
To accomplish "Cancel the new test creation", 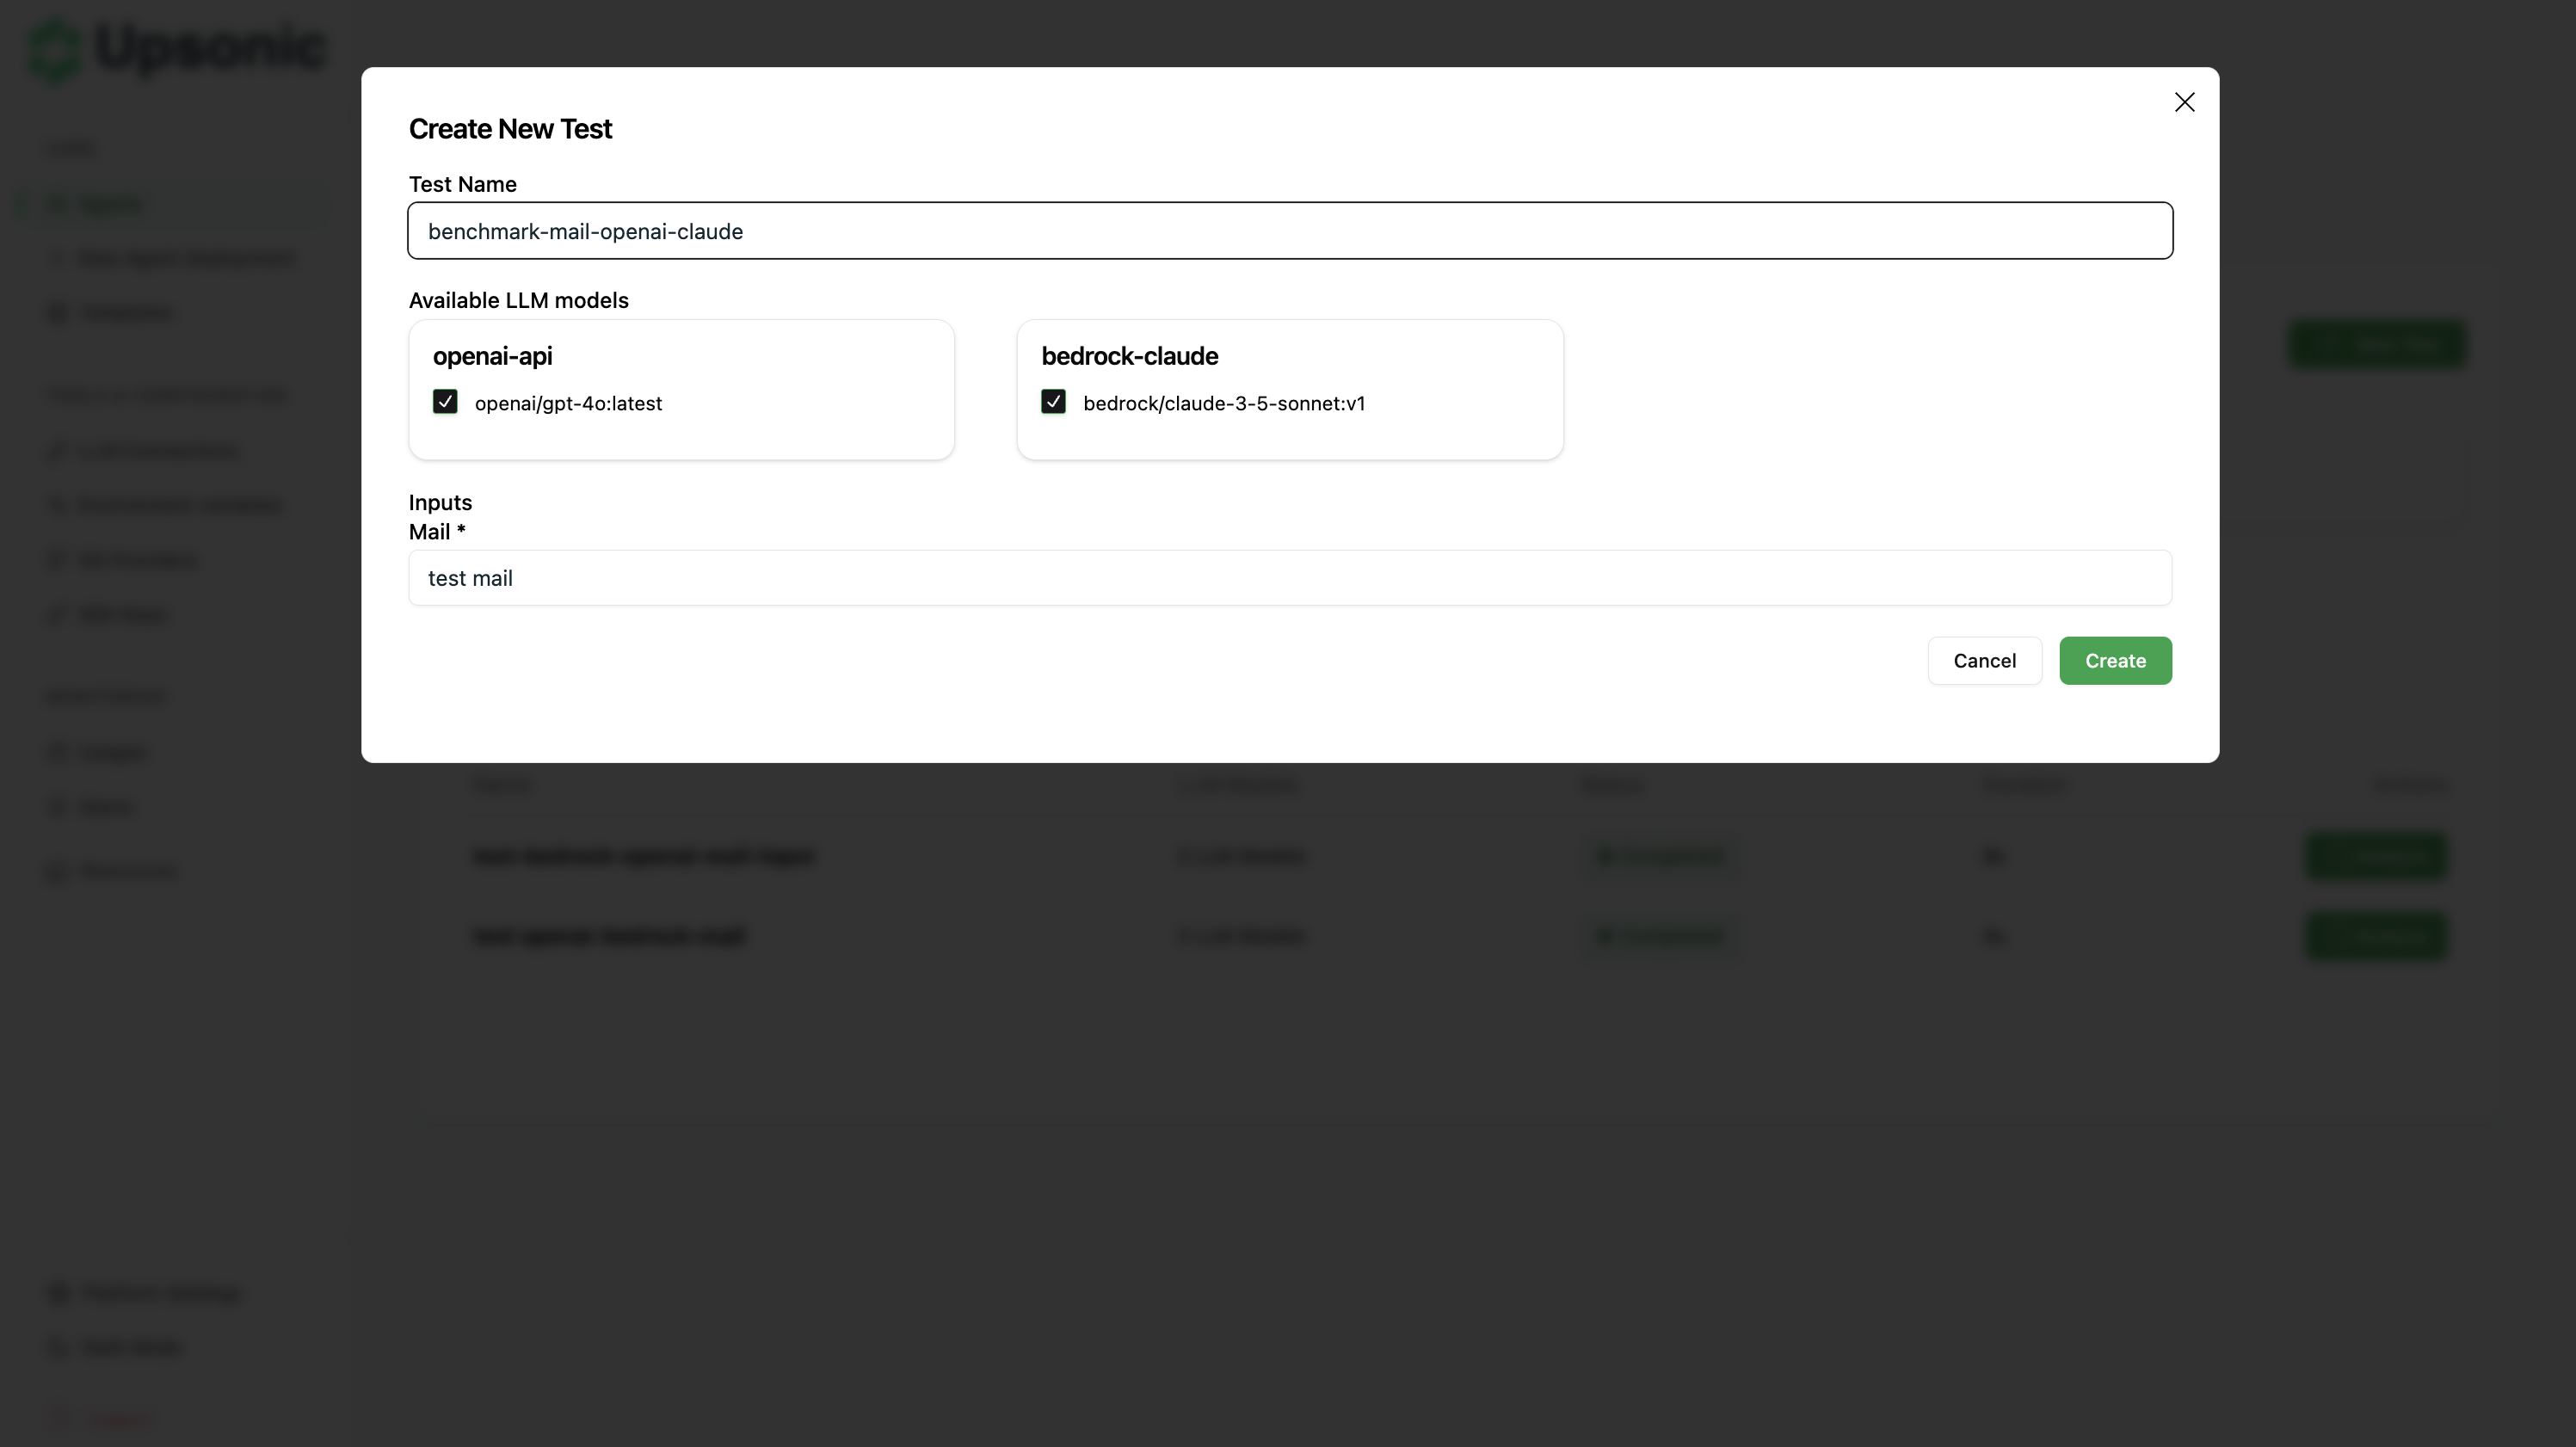I will pyautogui.click(x=1984, y=661).
